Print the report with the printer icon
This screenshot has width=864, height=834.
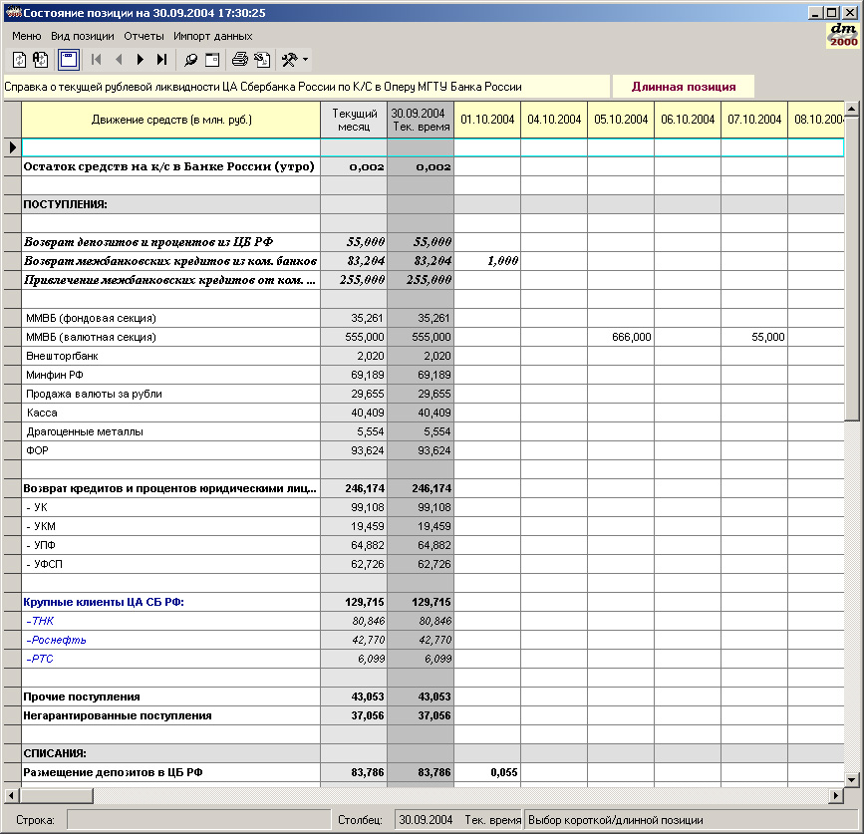point(240,60)
